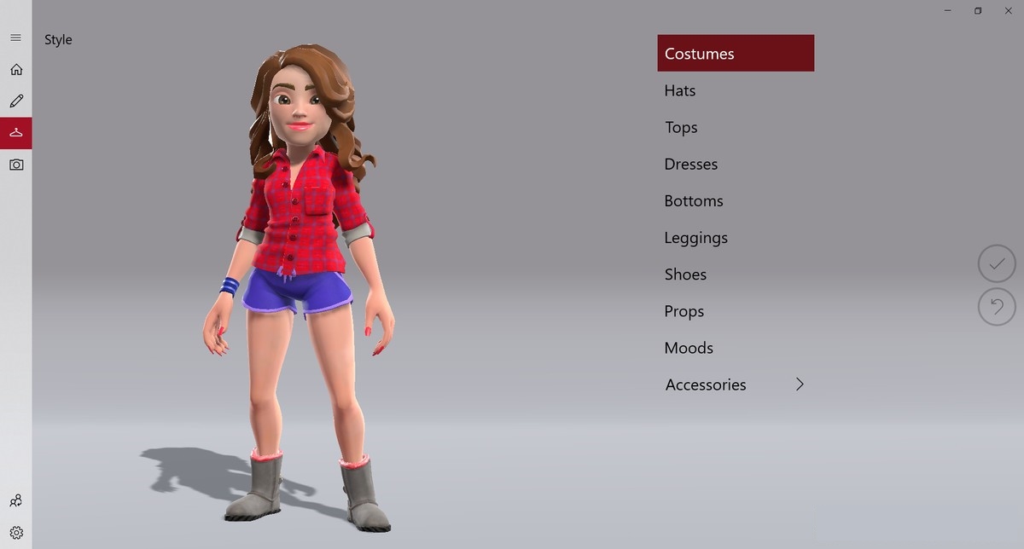1024x549 pixels.
Task: Expand the Accessories submenu arrow
Action: [x=800, y=384]
